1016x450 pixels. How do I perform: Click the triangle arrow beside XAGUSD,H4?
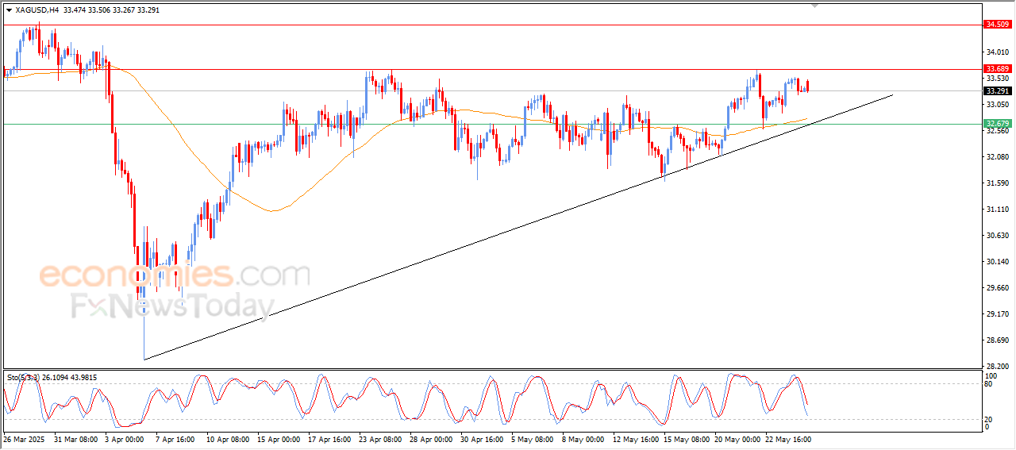pos(9,10)
